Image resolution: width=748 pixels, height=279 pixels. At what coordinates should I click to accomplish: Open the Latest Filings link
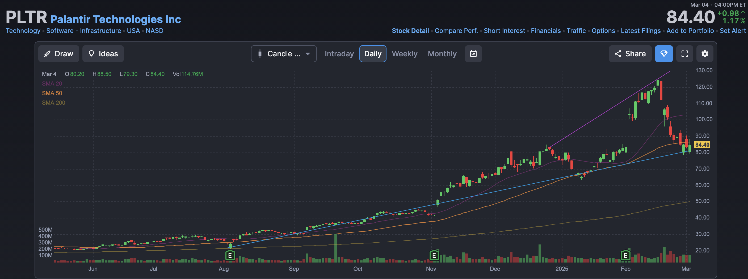point(641,31)
